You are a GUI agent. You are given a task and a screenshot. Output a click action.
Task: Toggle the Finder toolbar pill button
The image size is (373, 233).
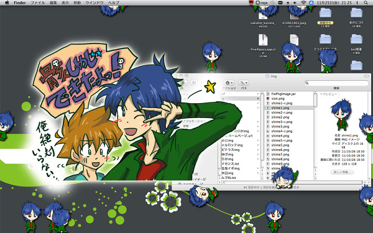tap(366, 76)
